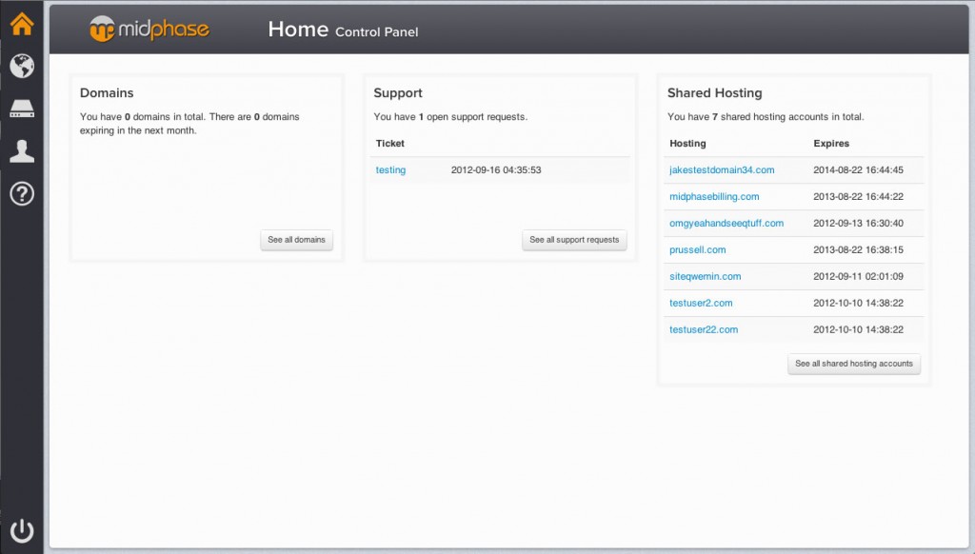Screen dimensions: 975x554
Task: Open testuser22.com hosting account
Action: click(x=704, y=330)
